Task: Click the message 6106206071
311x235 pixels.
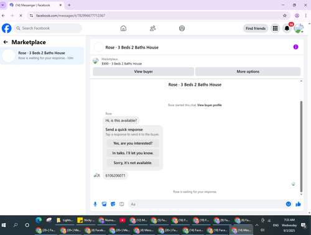Action: tap(115, 175)
